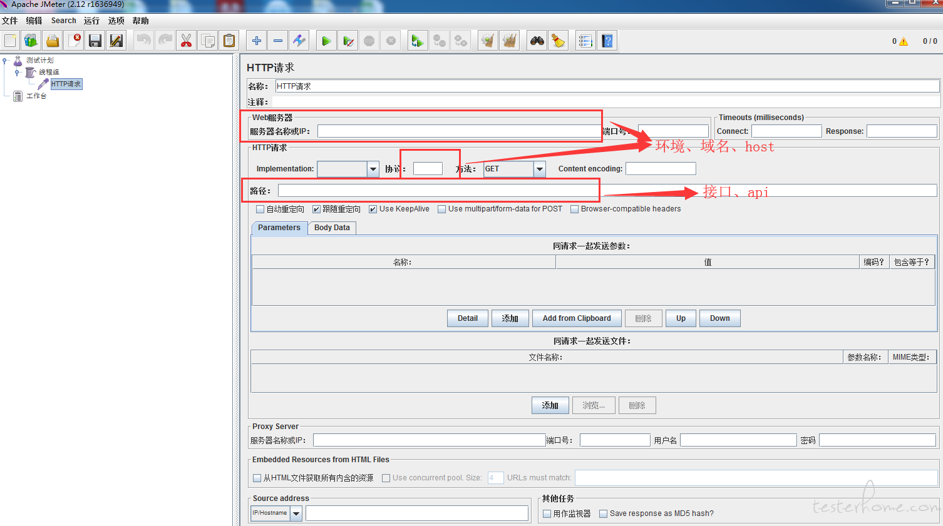Click the Remote Stop All icon
This screenshot has height=526, width=943.
[440, 41]
